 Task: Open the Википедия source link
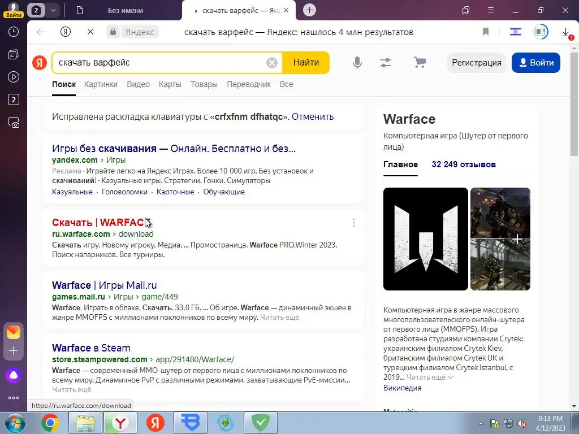coord(402,388)
